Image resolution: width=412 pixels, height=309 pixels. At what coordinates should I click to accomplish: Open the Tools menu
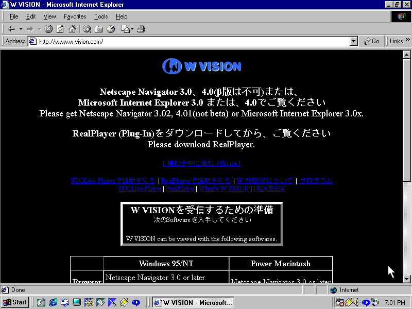[101, 16]
